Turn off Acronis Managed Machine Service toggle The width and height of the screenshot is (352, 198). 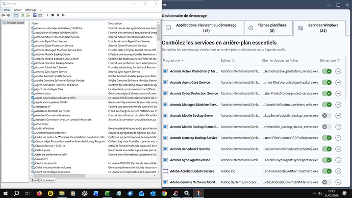coord(326,105)
